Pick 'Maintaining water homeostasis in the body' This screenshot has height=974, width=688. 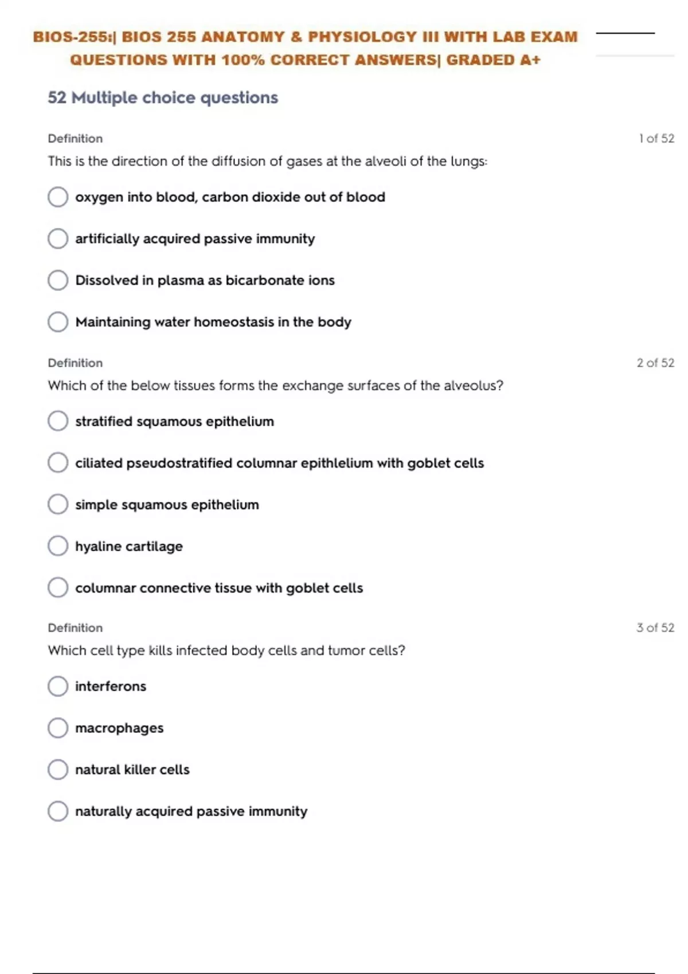tap(58, 322)
